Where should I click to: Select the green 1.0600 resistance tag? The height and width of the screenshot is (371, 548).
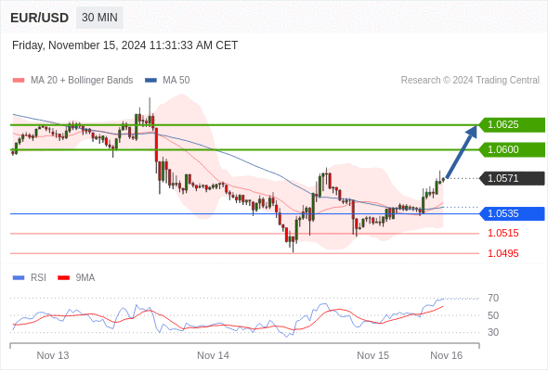point(512,149)
